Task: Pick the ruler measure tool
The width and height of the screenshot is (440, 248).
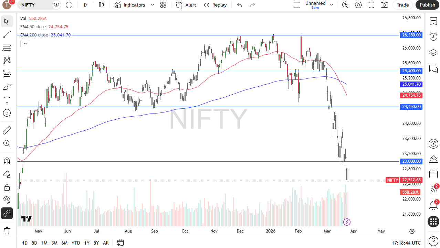Action: [7, 130]
